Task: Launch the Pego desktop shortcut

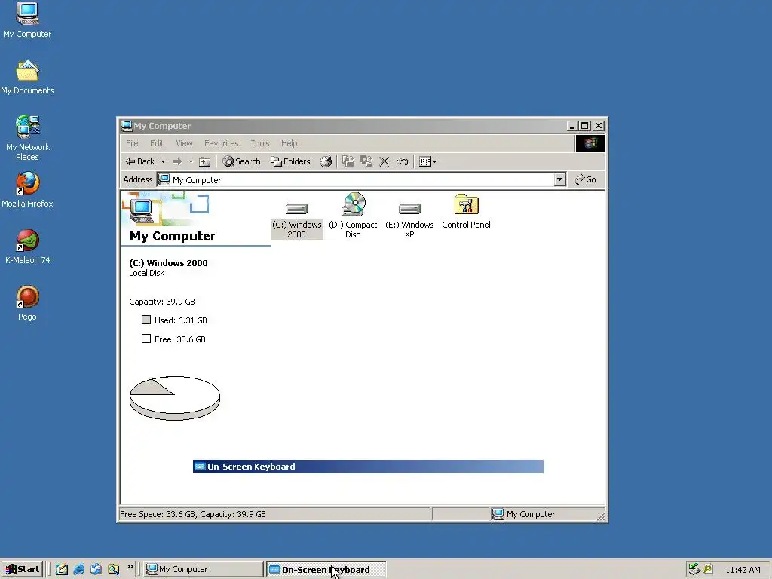Action: point(27,303)
